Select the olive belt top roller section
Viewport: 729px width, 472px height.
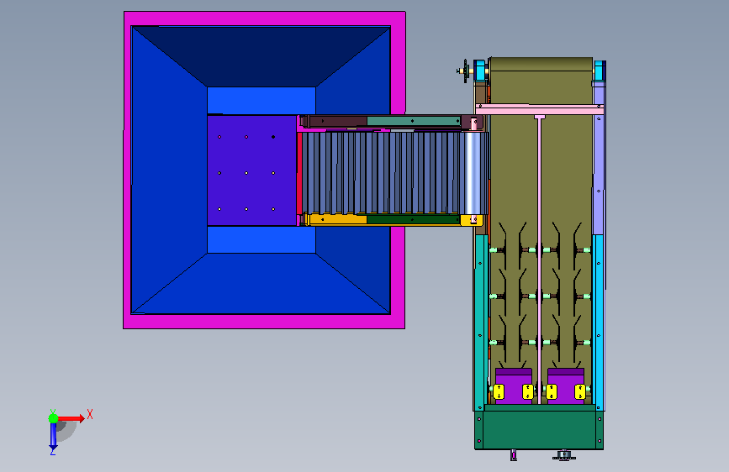click(541, 64)
